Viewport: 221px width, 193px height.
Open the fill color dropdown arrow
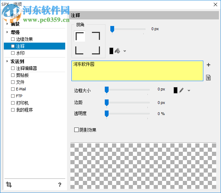pos(125,51)
